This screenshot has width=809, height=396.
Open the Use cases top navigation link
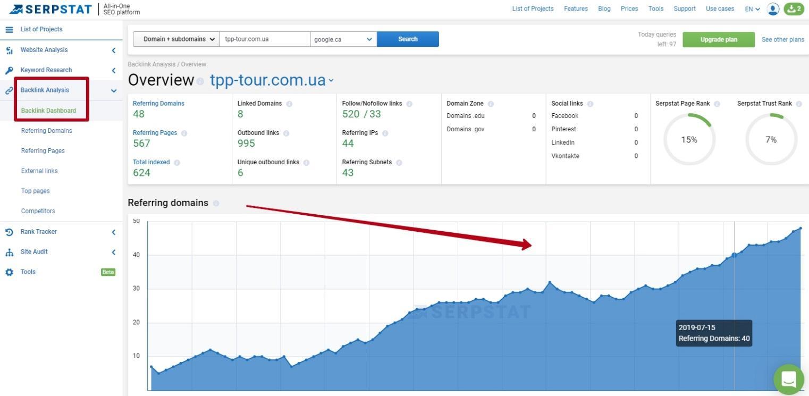pos(720,9)
